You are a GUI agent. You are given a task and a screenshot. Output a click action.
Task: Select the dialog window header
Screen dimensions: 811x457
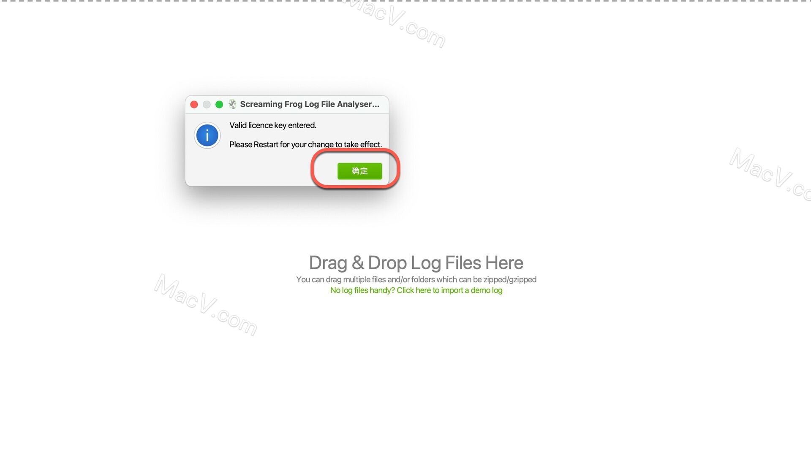point(287,104)
